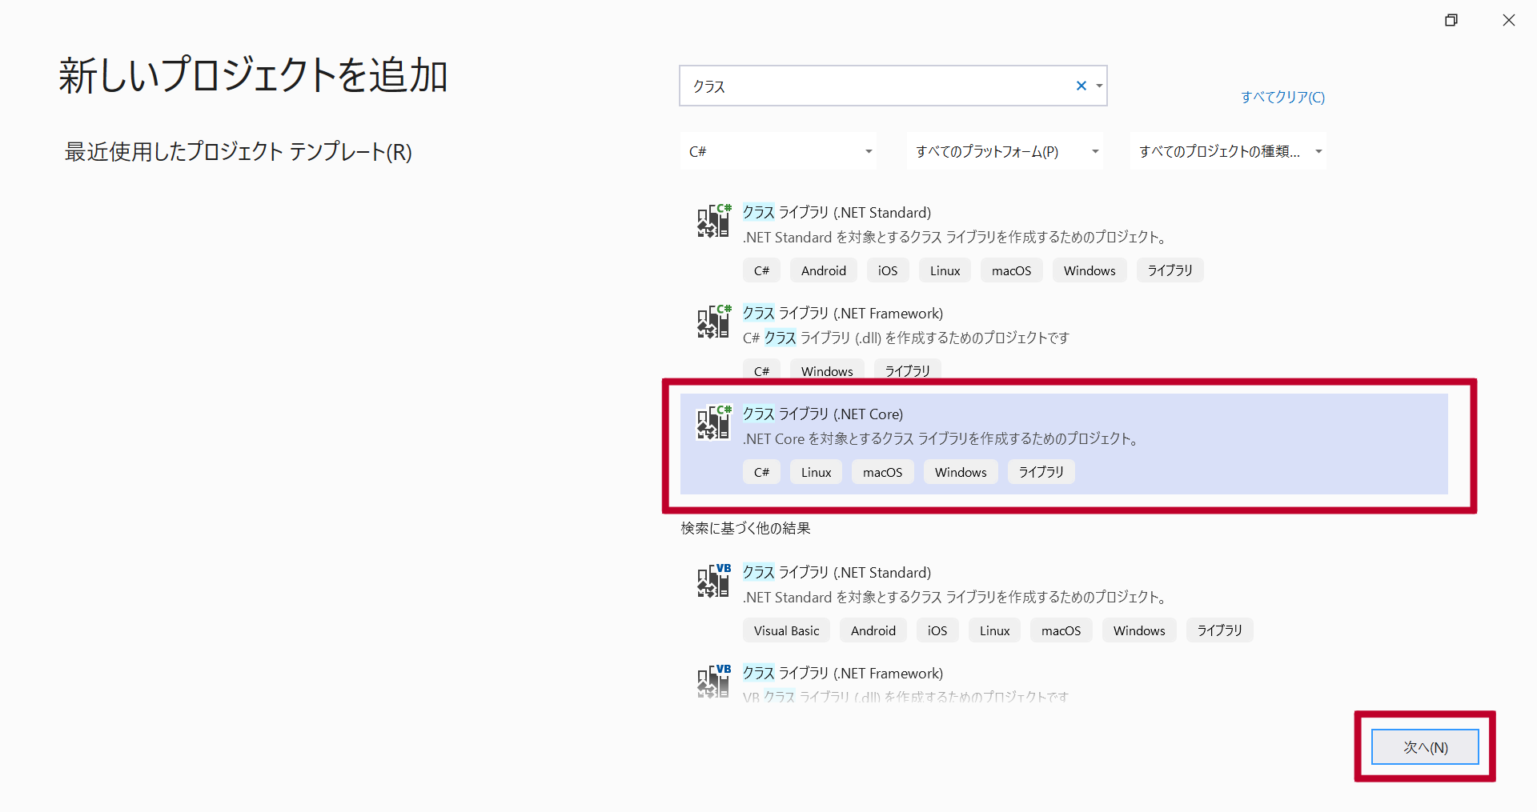1537x812 pixels.
Task: Click the C# icon beside クラス ライブラリ (.NET Framework)
Action: coord(712,322)
